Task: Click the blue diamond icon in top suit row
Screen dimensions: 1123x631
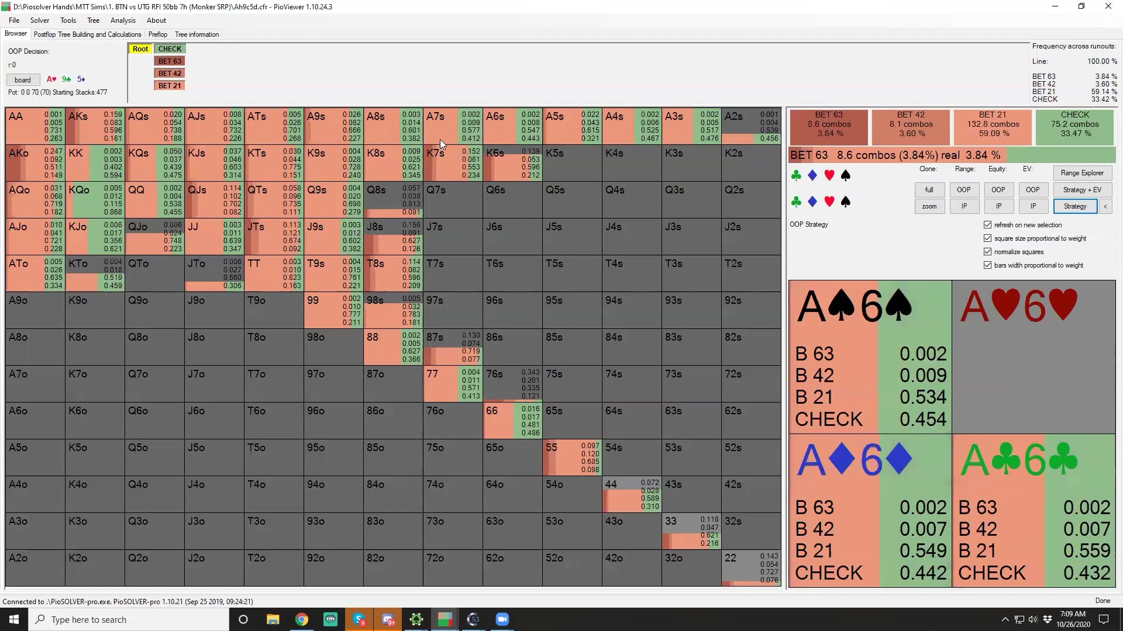Action: tap(812, 175)
